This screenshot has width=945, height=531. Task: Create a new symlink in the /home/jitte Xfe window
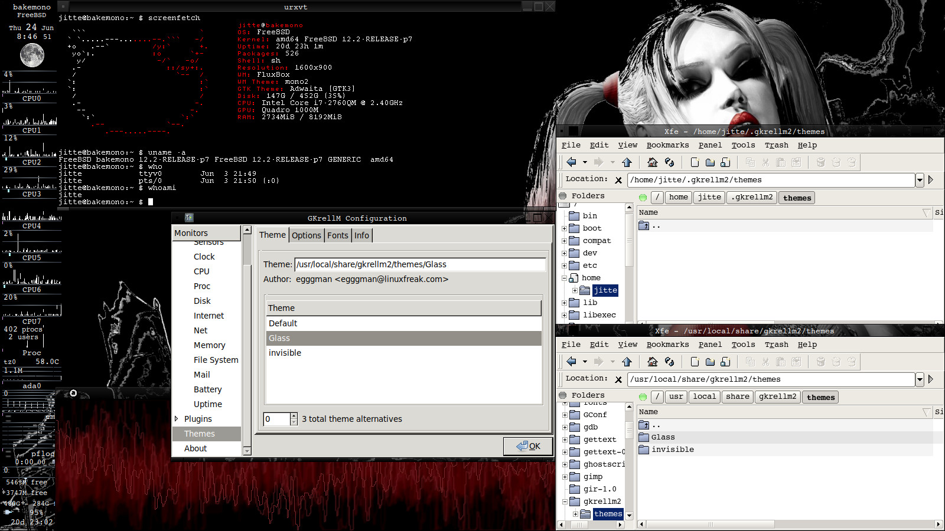[x=725, y=162]
